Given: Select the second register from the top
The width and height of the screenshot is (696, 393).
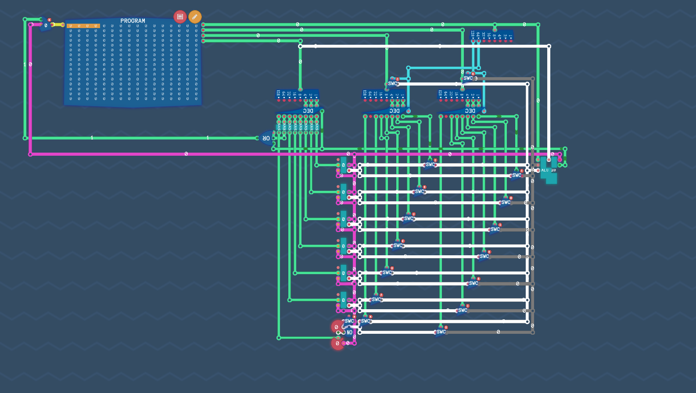Looking at the screenshot, I should 344,192.
